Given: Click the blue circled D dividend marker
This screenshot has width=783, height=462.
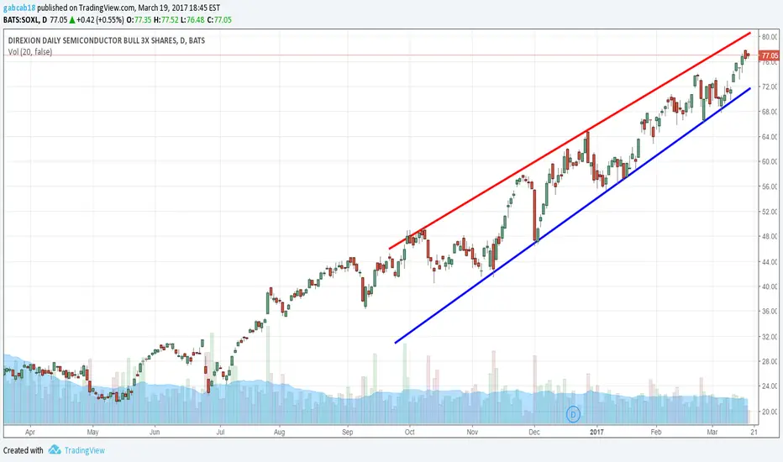Looking at the screenshot, I should [x=573, y=414].
